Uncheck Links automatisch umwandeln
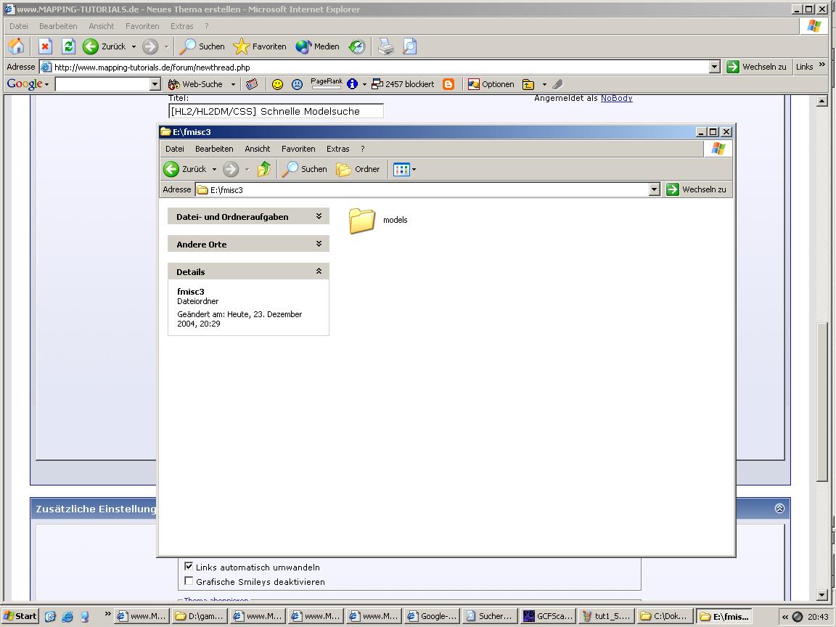836x627 pixels. pyautogui.click(x=188, y=566)
